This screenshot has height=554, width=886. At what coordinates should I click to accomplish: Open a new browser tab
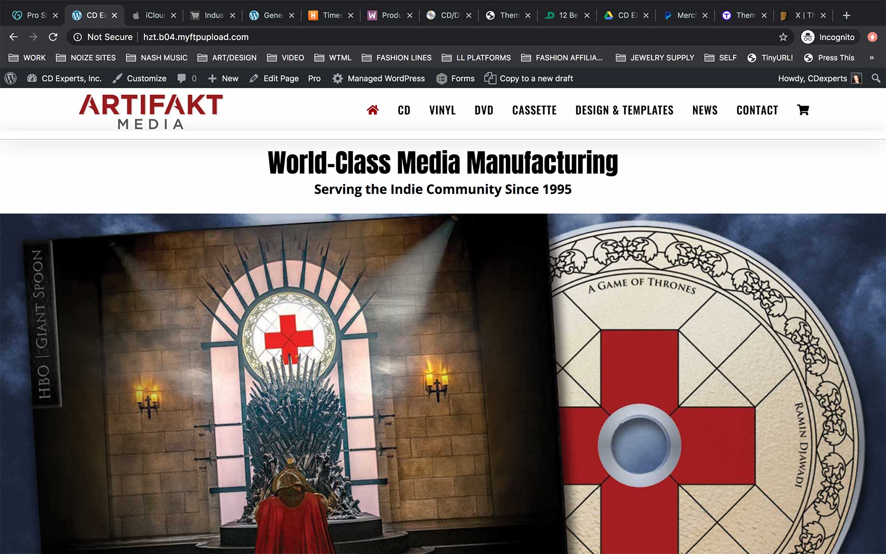tap(846, 15)
